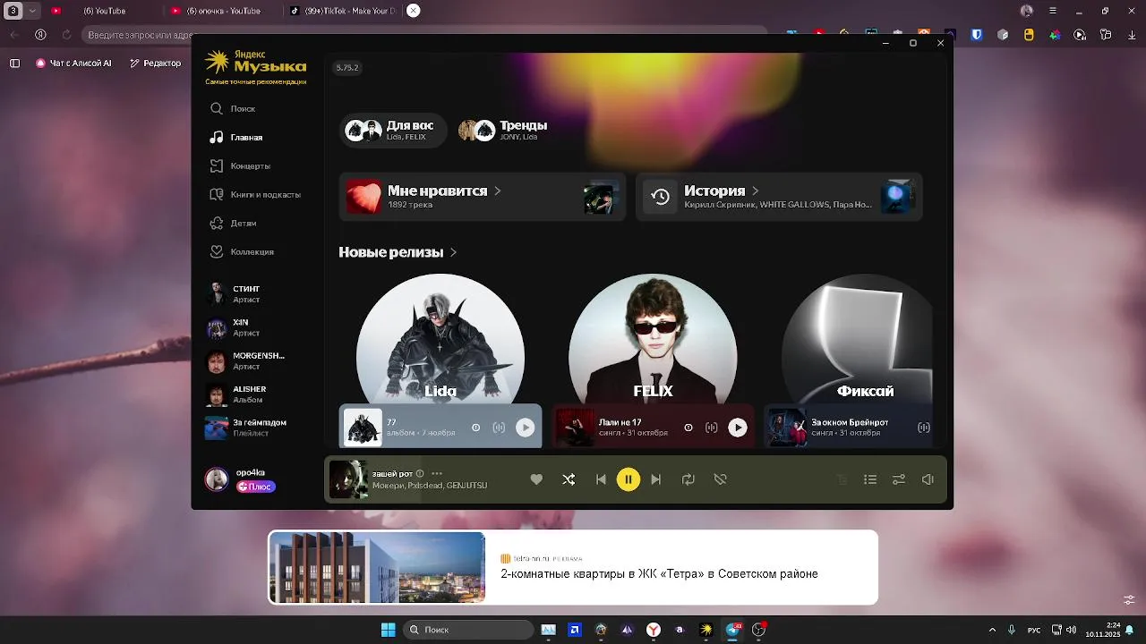Open Lida artist circle image
This screenshot has height=644, width=1146.
click(440, 340)
